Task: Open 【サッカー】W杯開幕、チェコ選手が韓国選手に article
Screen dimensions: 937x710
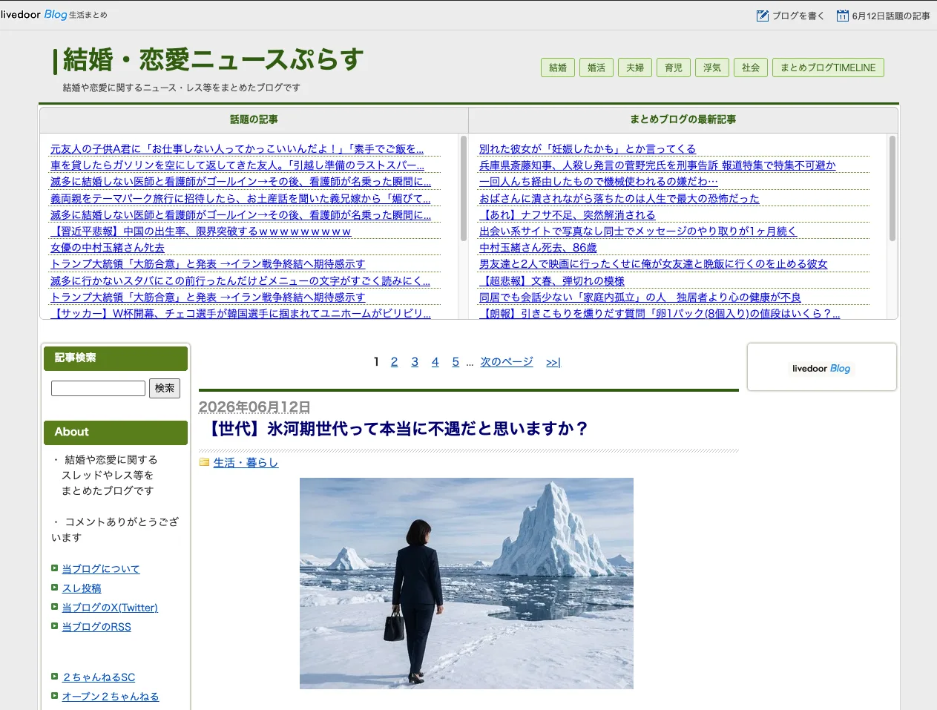Action: pos(240,313)
